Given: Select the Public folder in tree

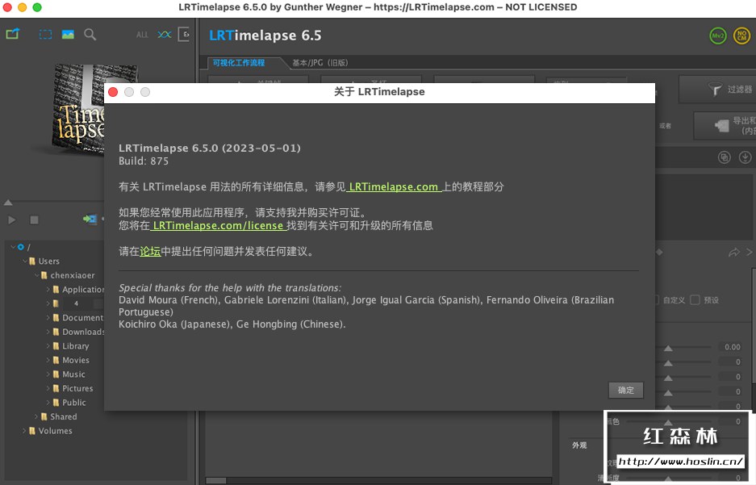Looking at the screenshot, I should tap(73, 402).
